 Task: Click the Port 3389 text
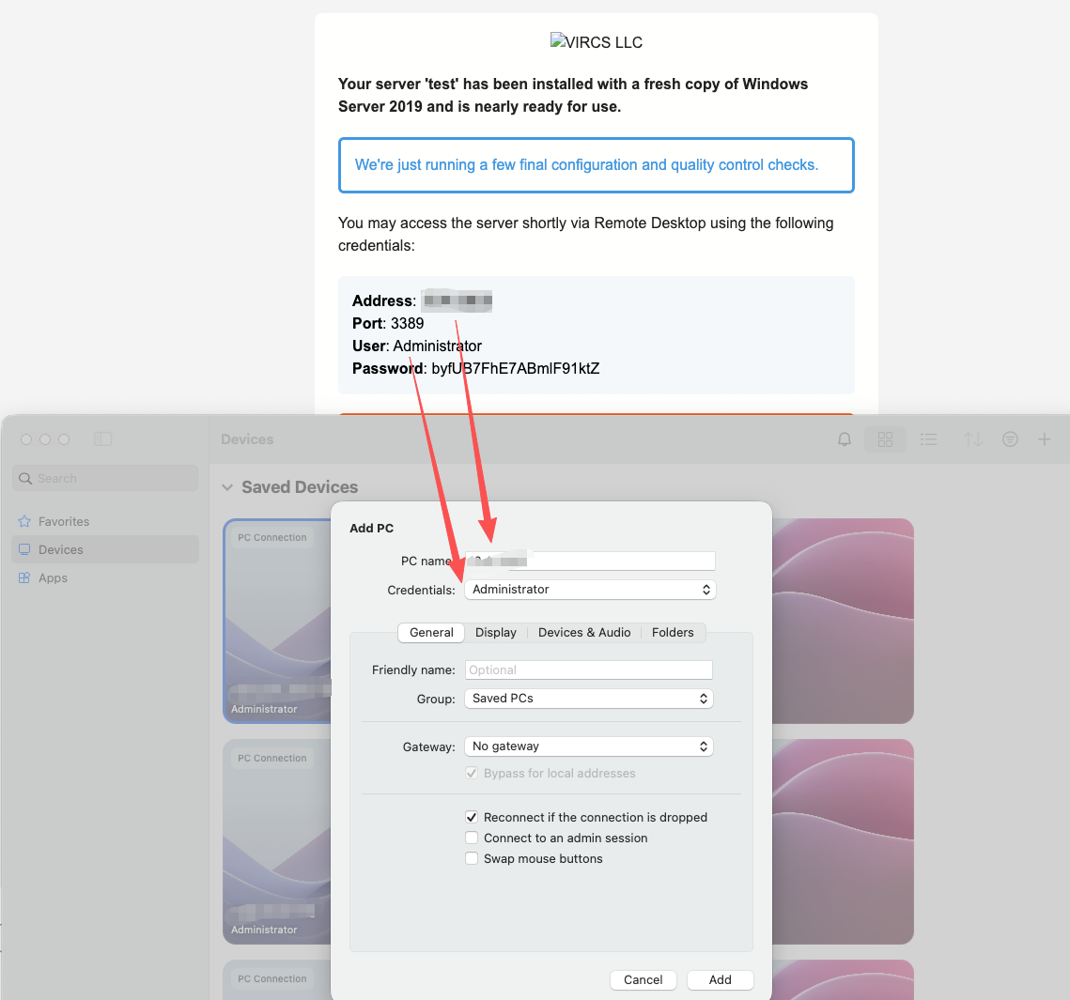388,323
